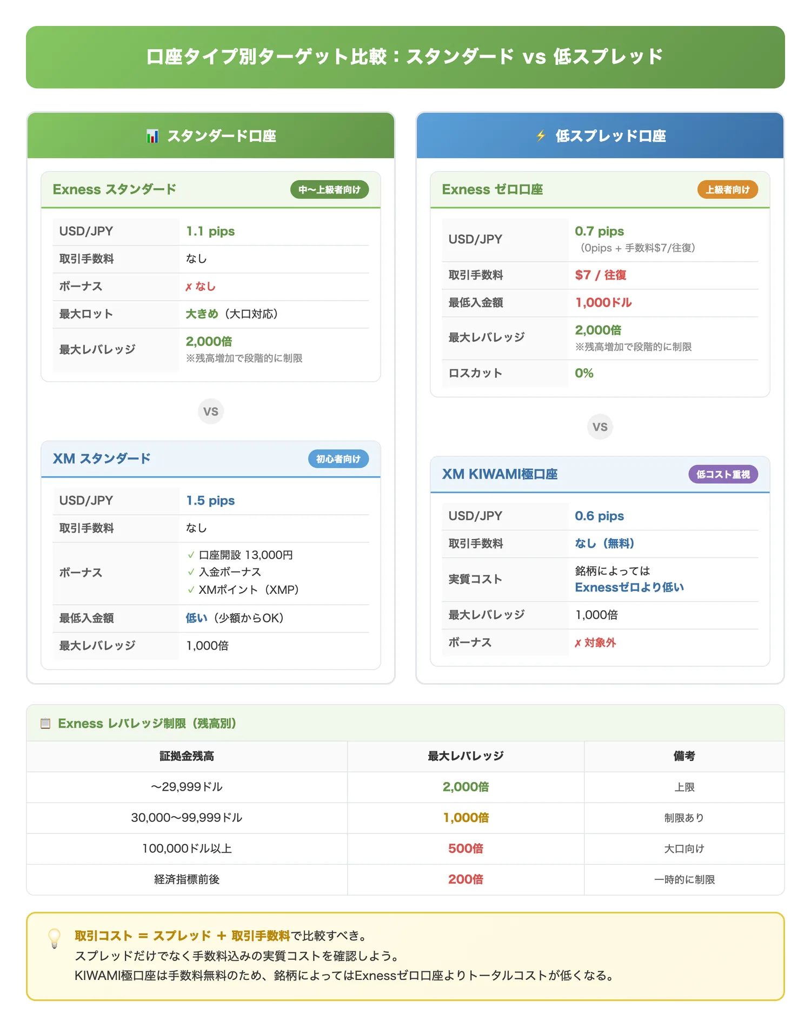Click the bar chart icon beside スタンダード口座

152,136
